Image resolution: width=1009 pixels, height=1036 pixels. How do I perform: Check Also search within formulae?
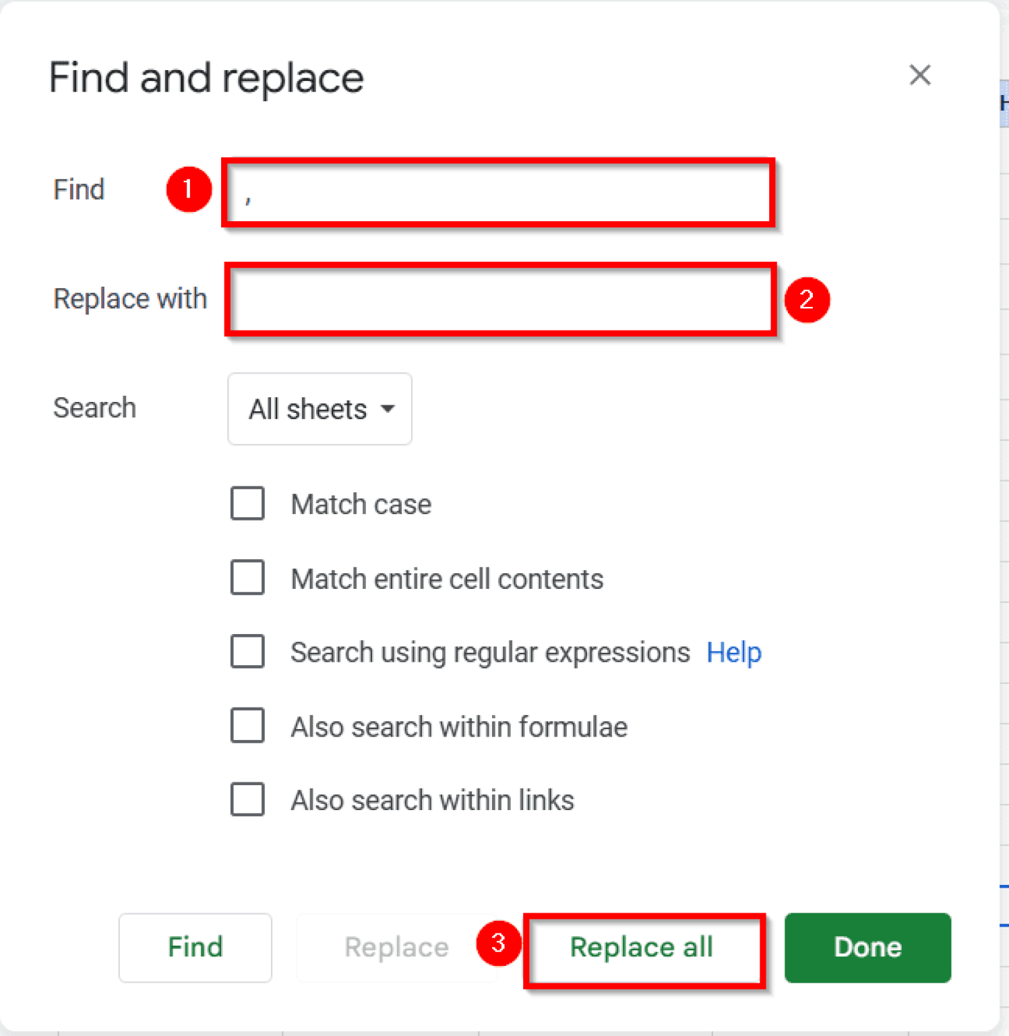[x=247, y=726]
